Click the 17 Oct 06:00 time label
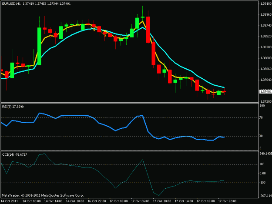The width and height of the screenshot is (272, 204). coord(140,201)
